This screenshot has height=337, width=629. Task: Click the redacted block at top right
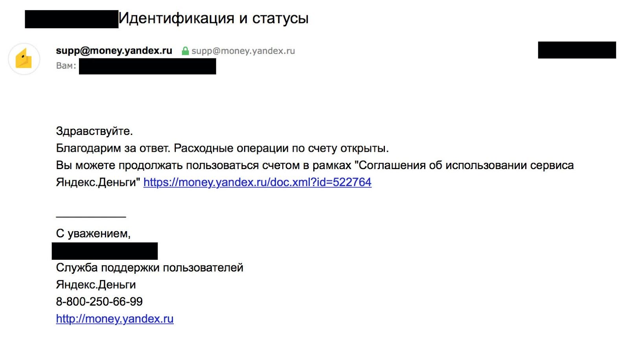[577, 50]
